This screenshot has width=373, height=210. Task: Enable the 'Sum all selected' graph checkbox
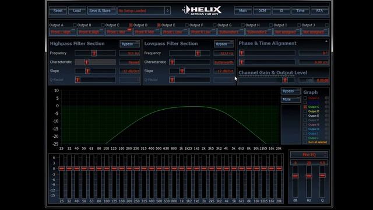pyautogui.click(x=305, y=142)
